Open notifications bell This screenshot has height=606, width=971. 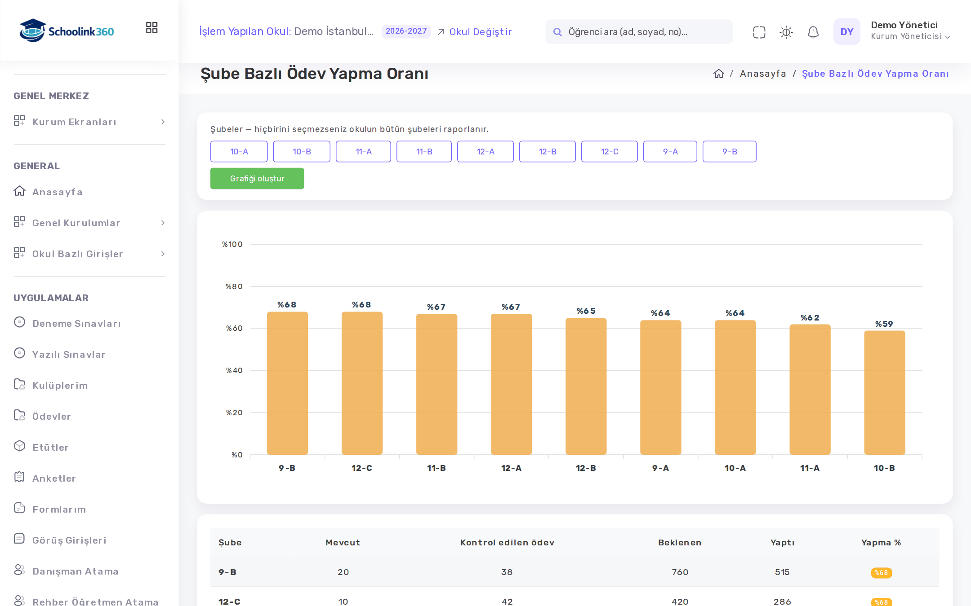pos(813,32)
